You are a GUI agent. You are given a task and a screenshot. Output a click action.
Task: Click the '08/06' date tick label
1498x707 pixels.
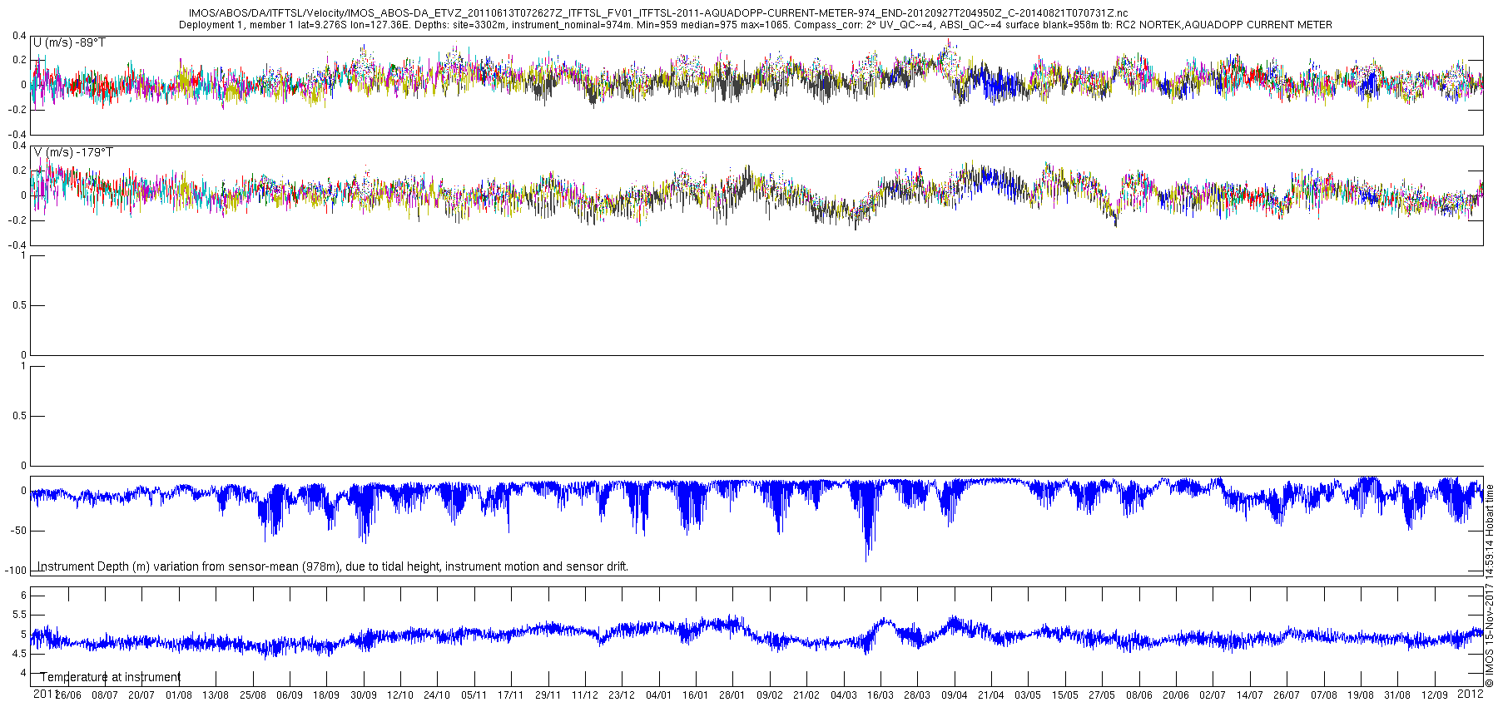point(1139,695)
